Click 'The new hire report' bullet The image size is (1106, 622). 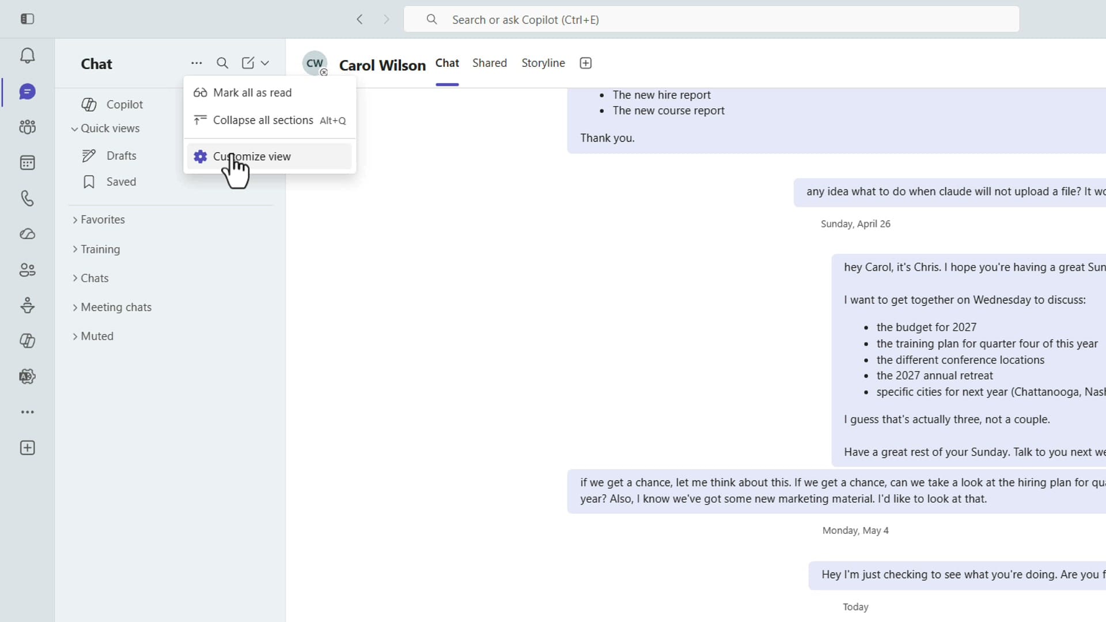tap(661, 95)
